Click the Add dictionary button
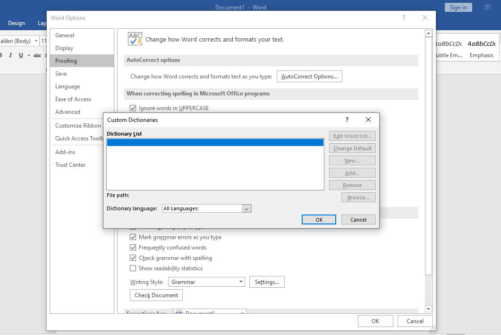Viewport: 501px width, 335px height. 352,173
